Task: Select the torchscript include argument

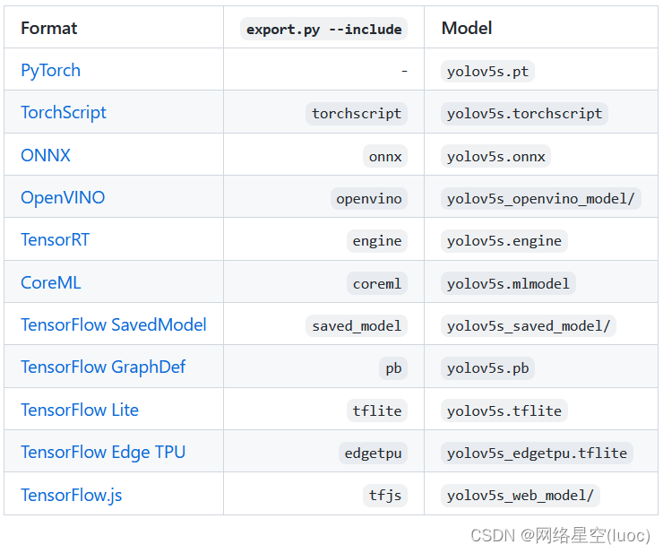Action: click(x=357, y=114)
